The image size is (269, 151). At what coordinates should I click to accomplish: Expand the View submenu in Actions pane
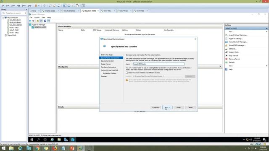click(267, 66)
